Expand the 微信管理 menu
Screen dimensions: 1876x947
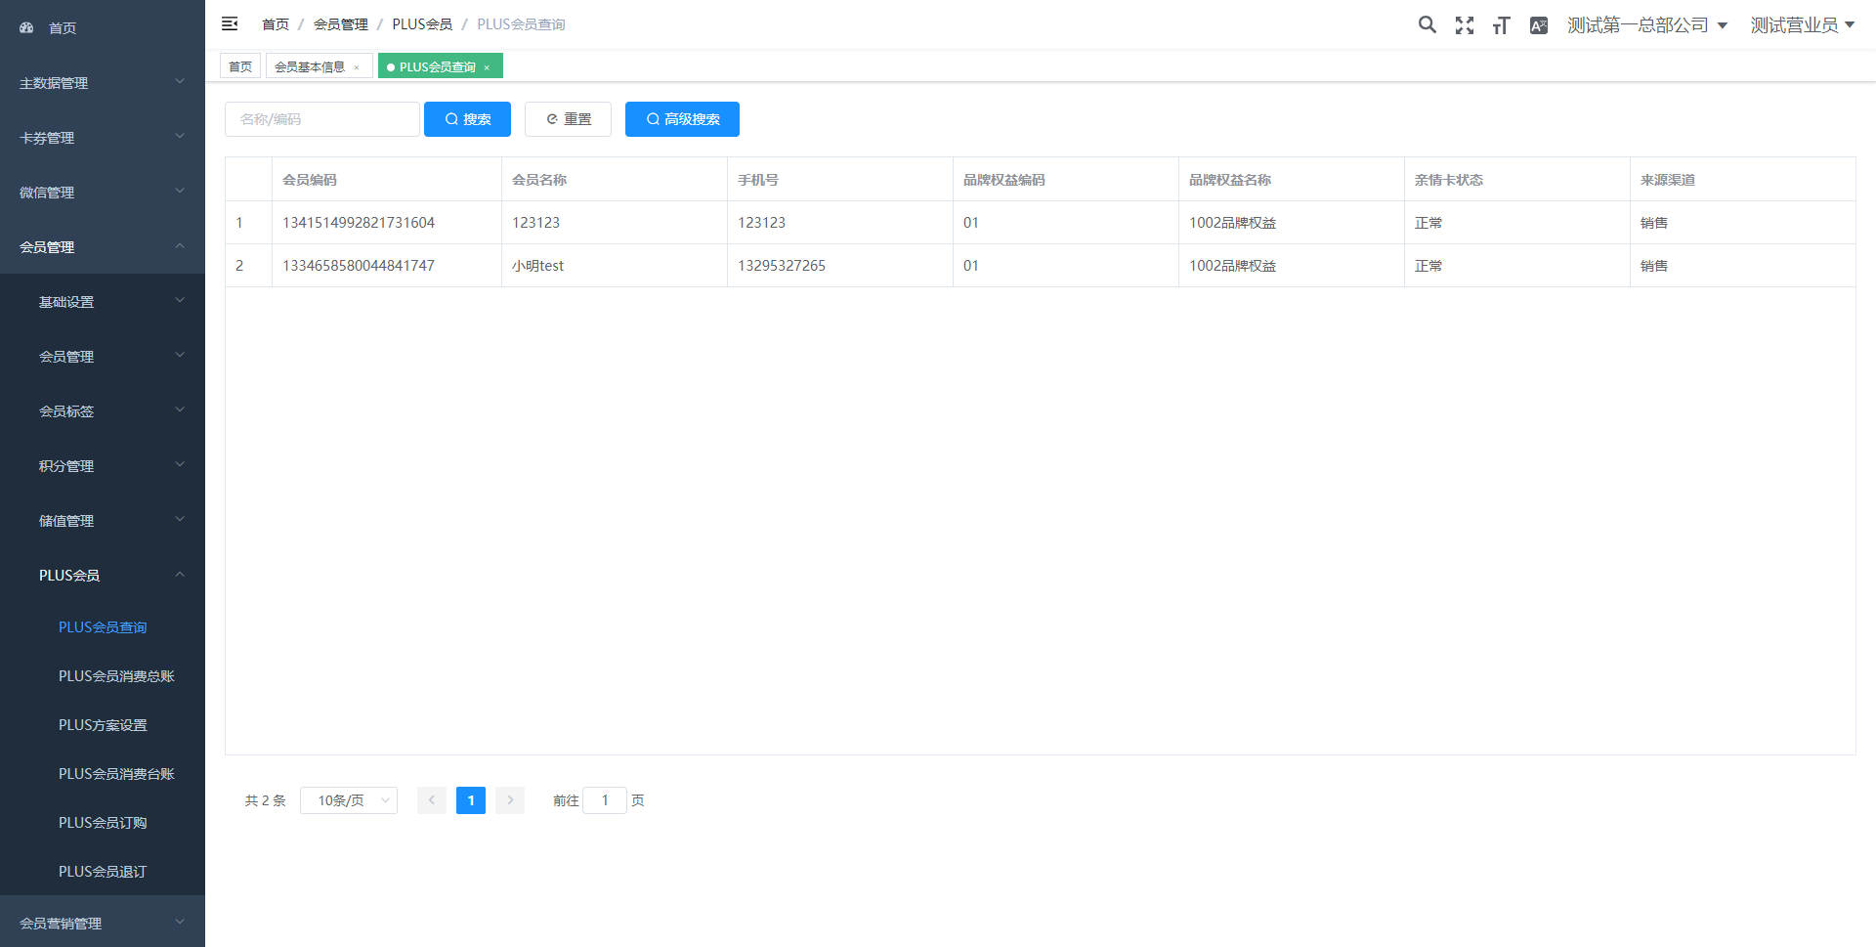103,193
